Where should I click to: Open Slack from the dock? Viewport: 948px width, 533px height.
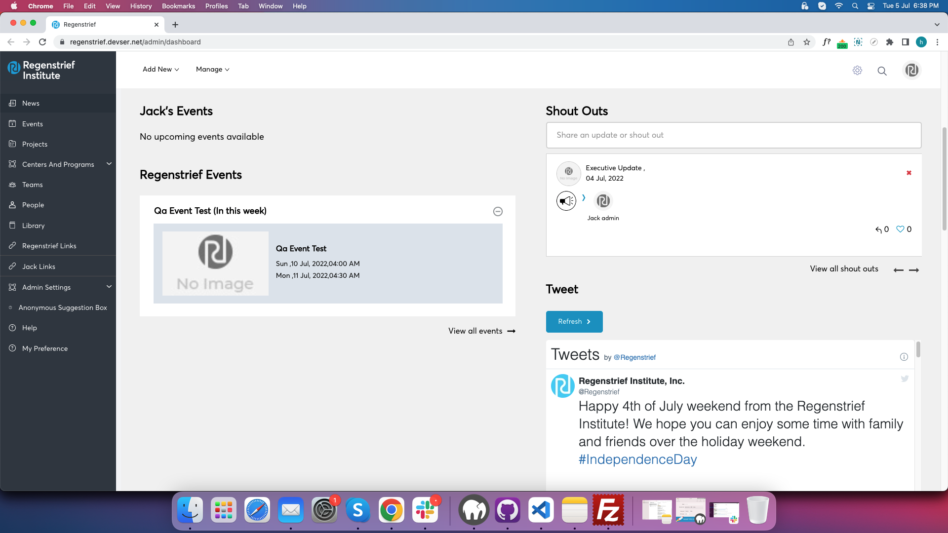point(425,510)
